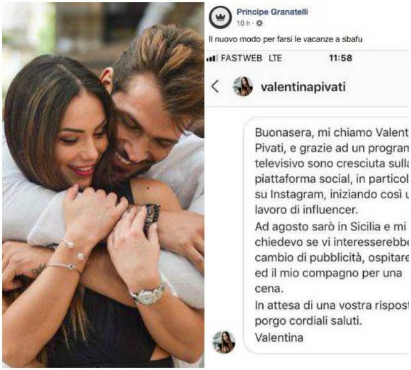This screenshot has height=370, width=411.
Task: Click the woman's pearl bracelet in the photo
Action: [73, 249]
